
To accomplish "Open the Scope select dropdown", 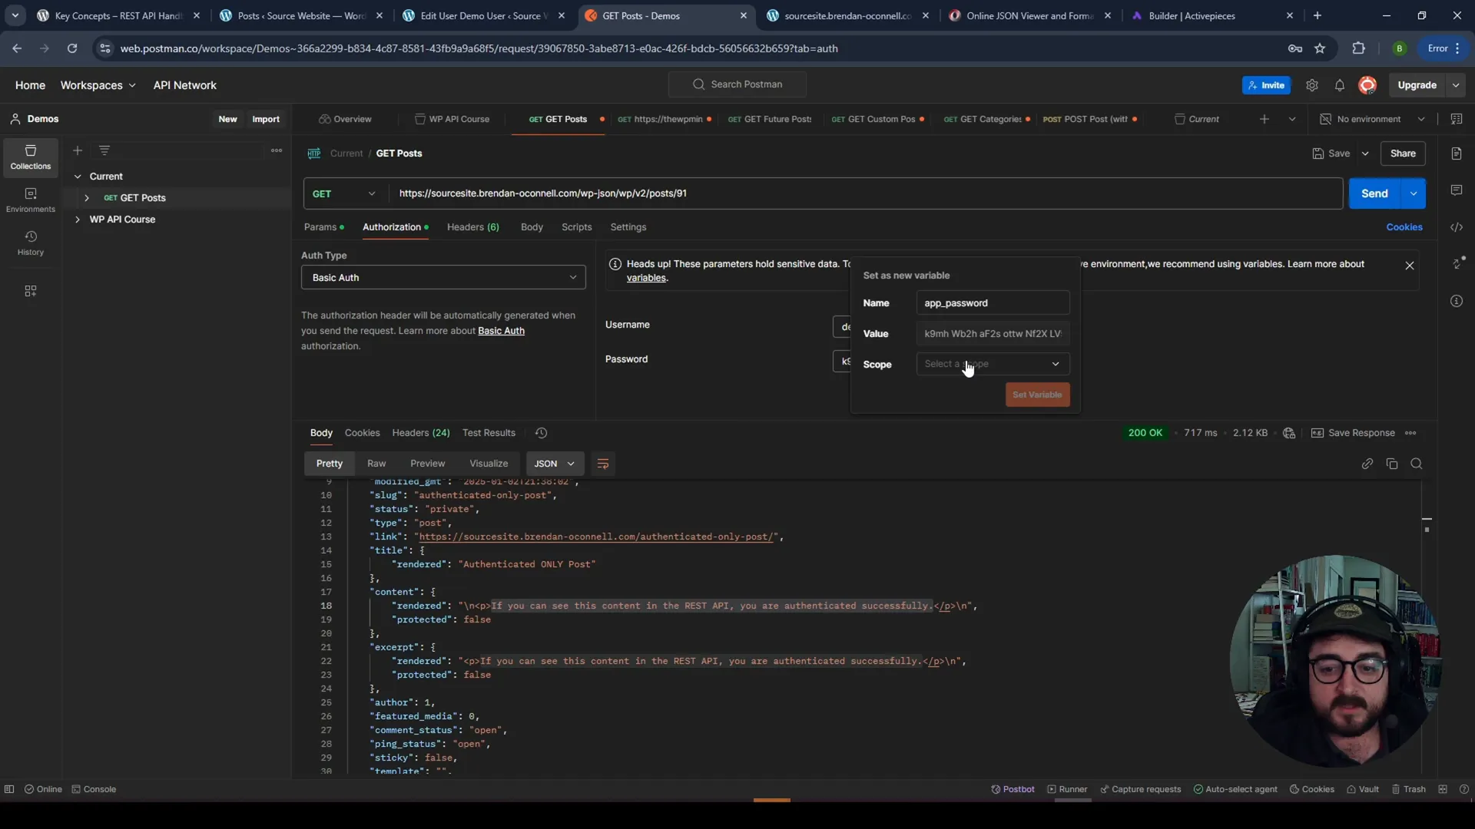I will pyautogui.click(x=993, y=364).
